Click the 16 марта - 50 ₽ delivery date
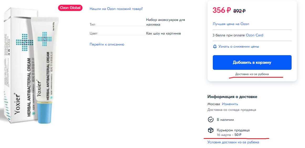 pos(229,135)
